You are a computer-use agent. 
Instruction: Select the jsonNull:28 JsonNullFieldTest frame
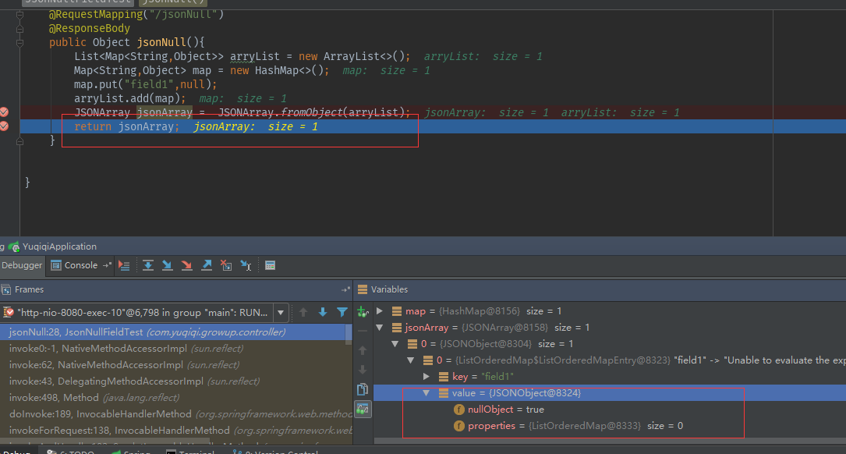click(x=172, y=332)
